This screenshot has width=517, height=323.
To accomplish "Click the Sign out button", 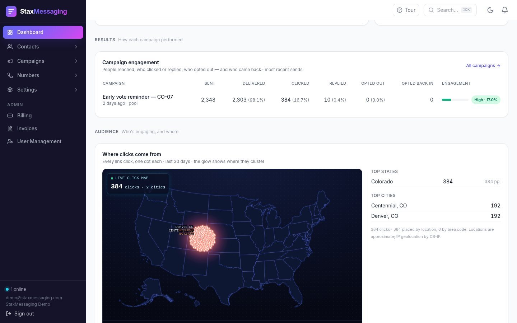I will click(x=20, y=314).
